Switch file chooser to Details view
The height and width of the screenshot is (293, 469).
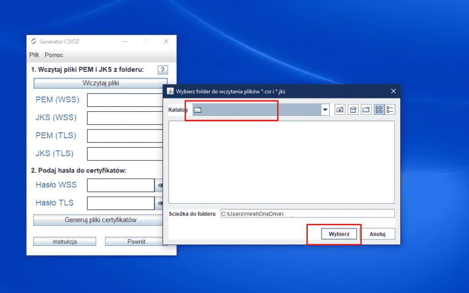click(x=390, y=110)
